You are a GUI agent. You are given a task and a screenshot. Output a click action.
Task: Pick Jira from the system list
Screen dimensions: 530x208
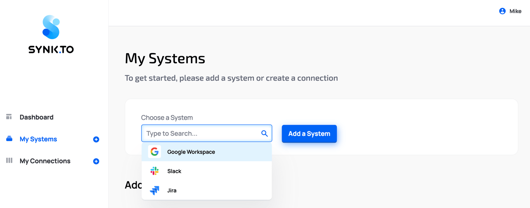pyautogui.click(x=207, y=190)
